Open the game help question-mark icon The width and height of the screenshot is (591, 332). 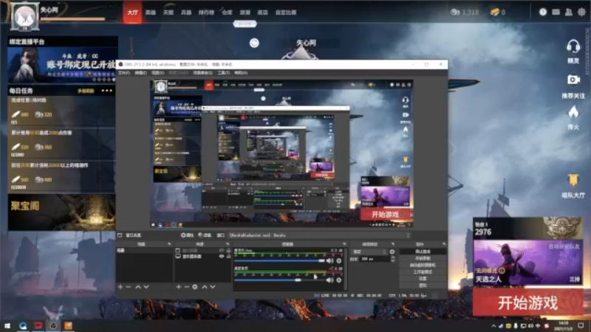(543, 12)
